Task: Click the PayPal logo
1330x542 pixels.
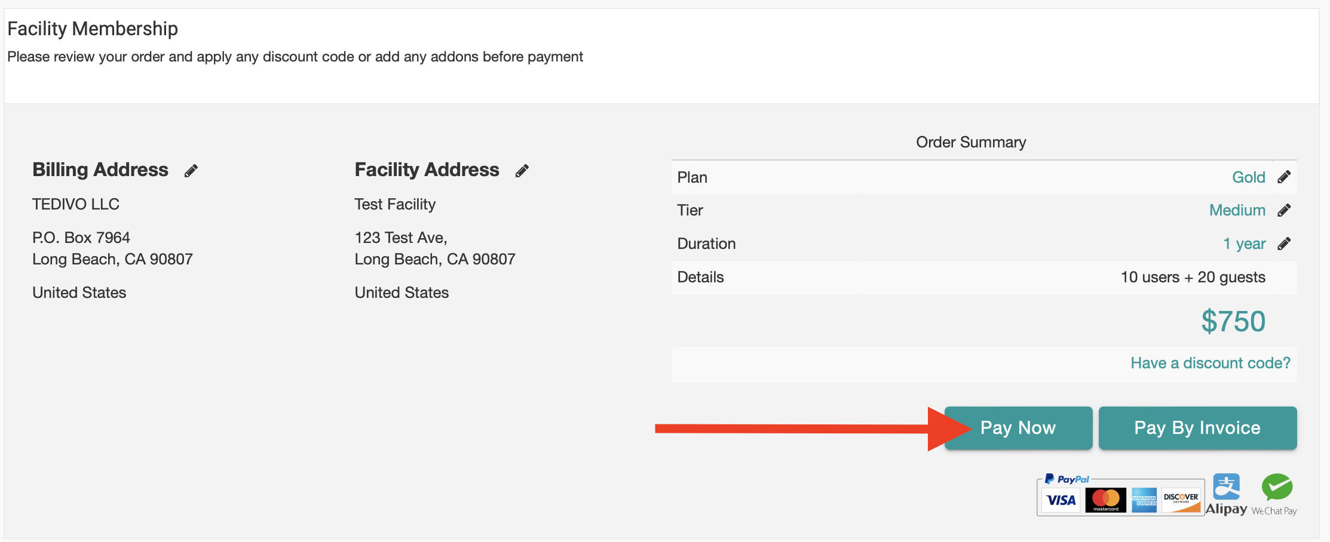Action: (x=1067, y=479)
